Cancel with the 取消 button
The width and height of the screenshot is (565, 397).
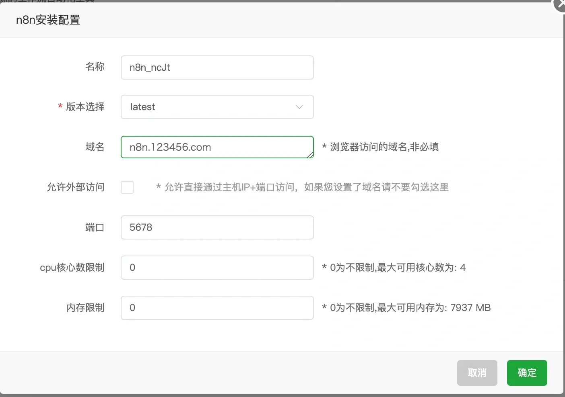click(477, 373)
